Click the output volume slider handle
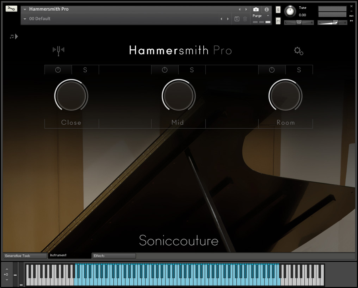 point(335,22)
